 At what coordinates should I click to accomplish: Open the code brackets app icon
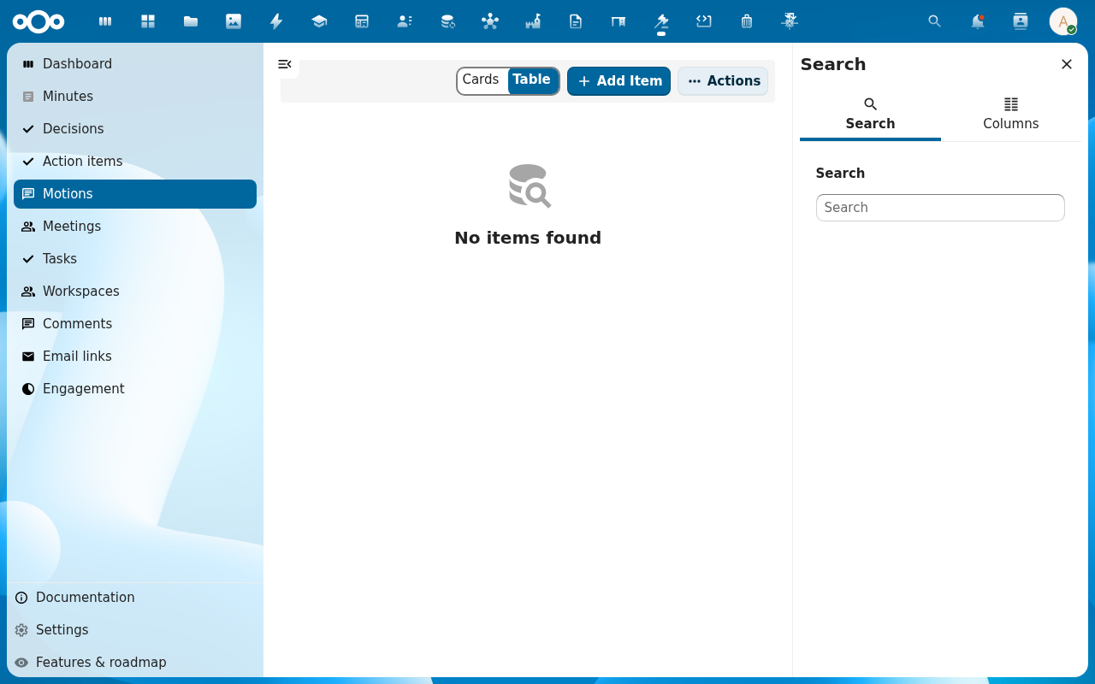coord(704,21)
